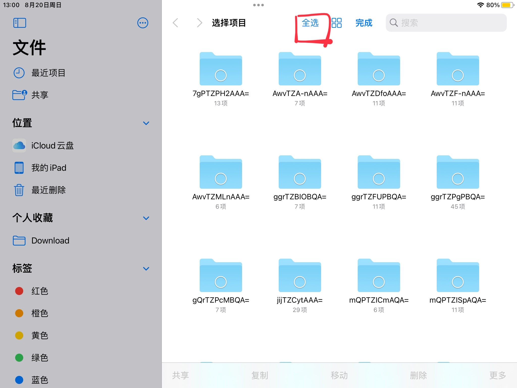Tap the 全选 select-all button
This screenshot has width=517, height=388.
(x=310, y=23)
